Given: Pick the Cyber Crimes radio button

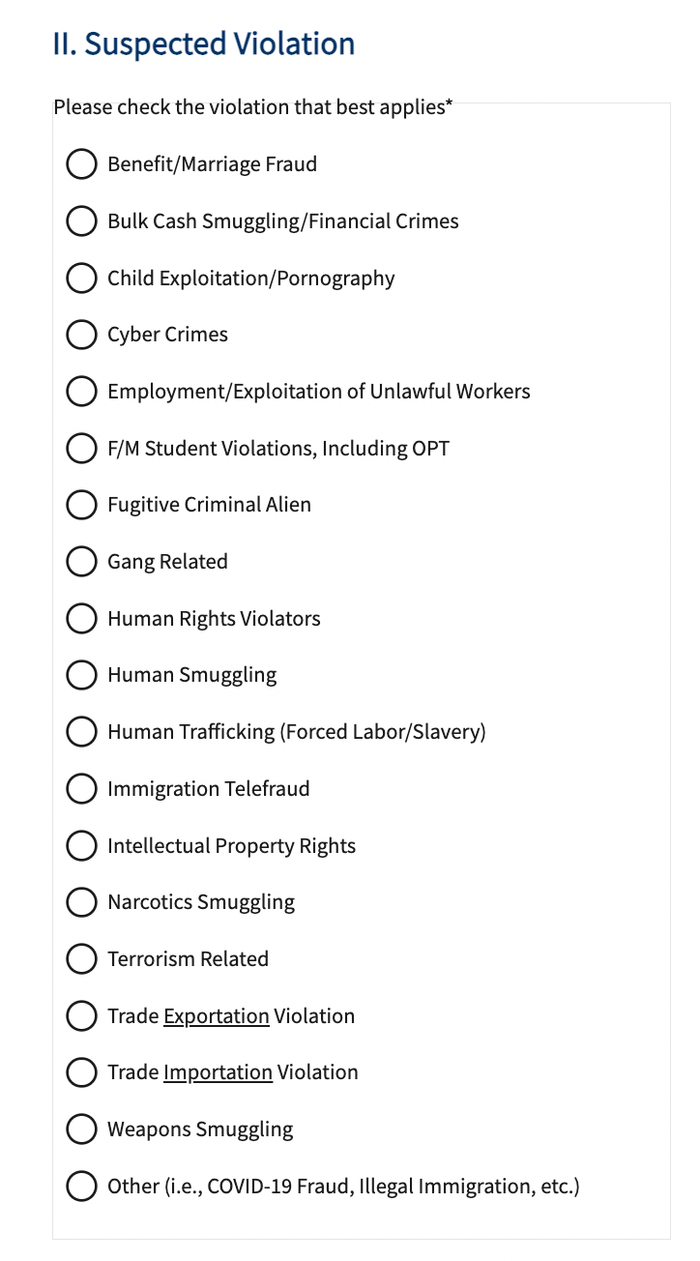Looking at the screenshot, I should pyautogui.click(x=81, y=335).
